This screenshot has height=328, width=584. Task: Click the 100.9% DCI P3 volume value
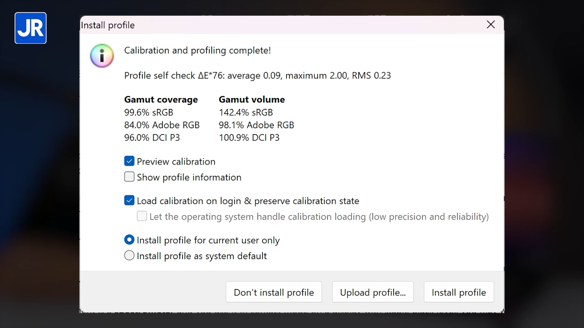click(x=249, y=138)
